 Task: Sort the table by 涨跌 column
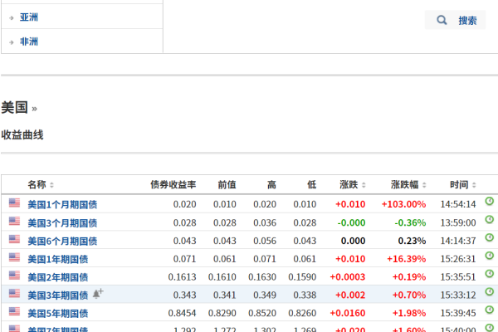click(353, 184)
